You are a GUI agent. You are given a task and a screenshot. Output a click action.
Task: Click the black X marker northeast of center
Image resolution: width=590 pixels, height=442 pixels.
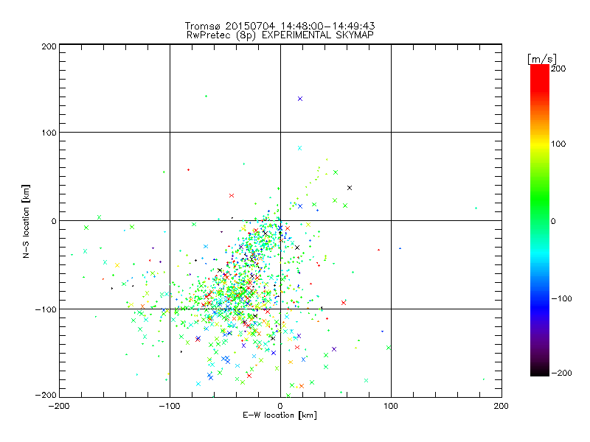350,188
